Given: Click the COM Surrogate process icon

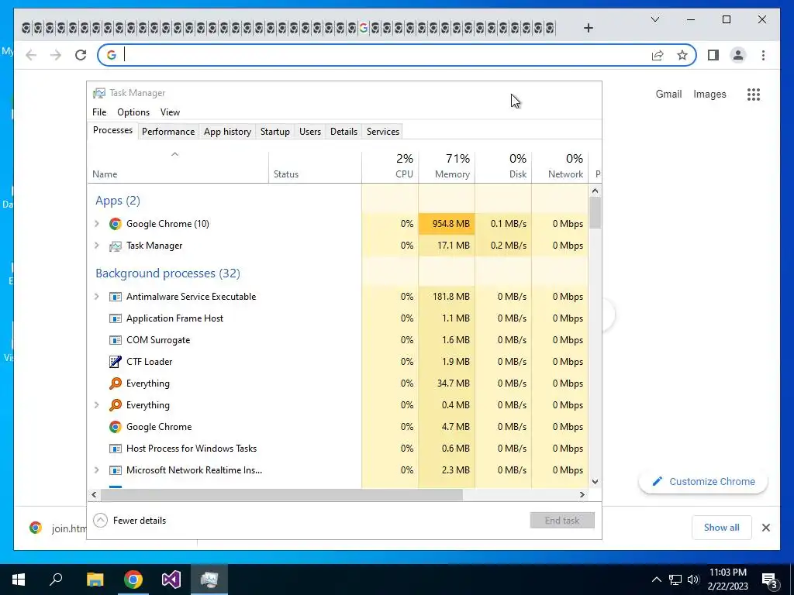Looking at the screenshot, I should pyautogui.click(x=116, y=340).
